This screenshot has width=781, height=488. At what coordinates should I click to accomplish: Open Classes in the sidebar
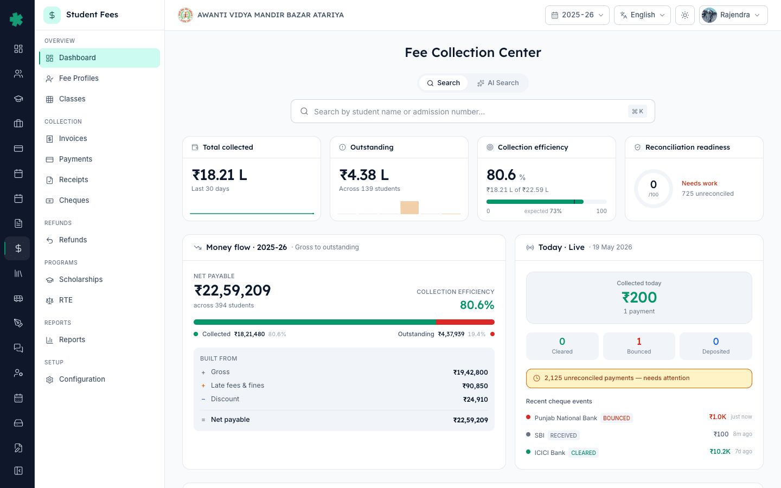click(99, 99)
